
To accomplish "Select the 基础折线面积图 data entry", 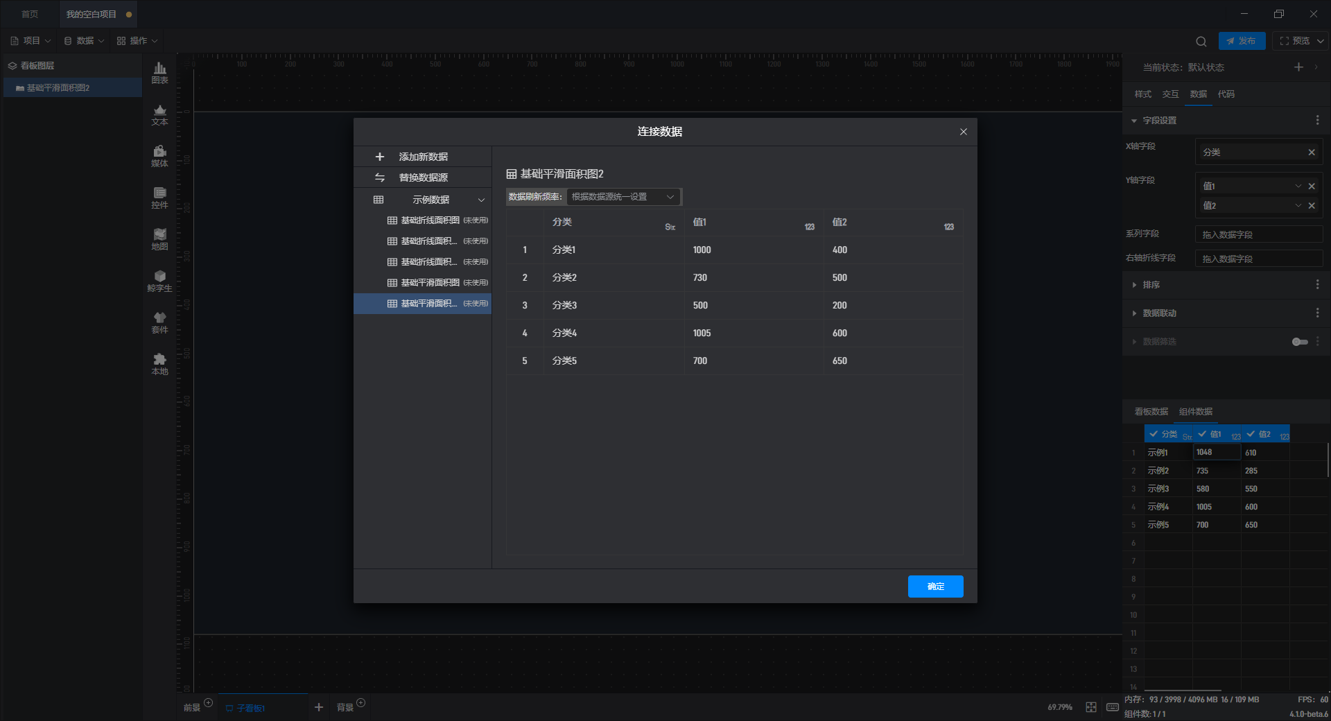I will [x=423, y=220].
